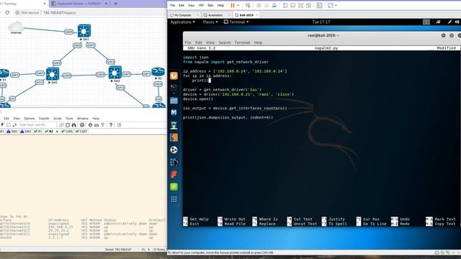This screenshot has width=461, height=259.
Task: Click VMware console view icon
Action: (x=319, y=5)
